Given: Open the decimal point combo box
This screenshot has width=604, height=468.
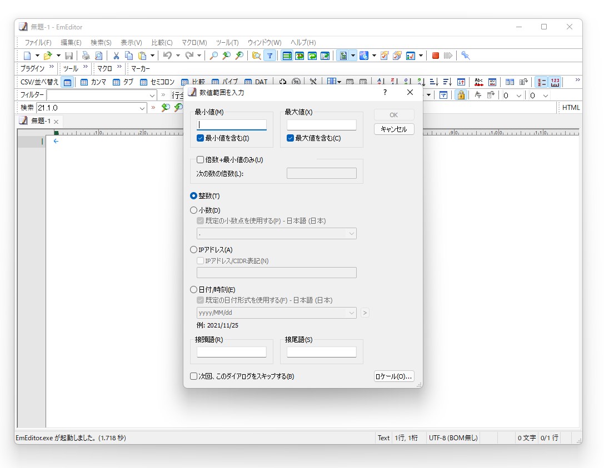Looking at the screenshot, I should click(351, 233).
